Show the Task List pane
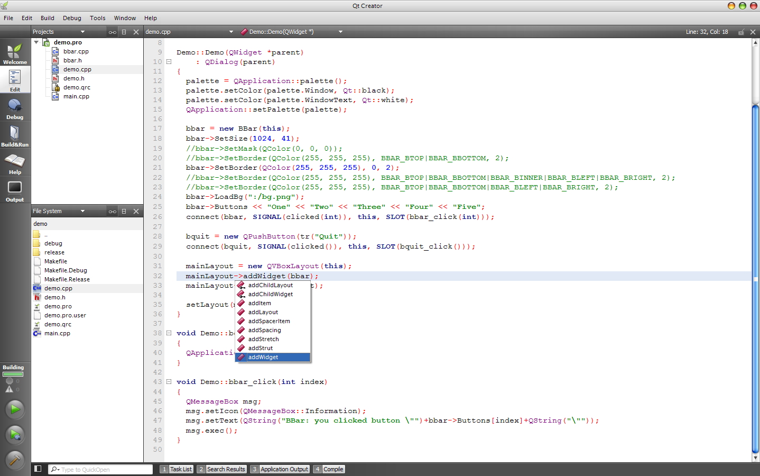Viewport: 760px width, 476px height. [x=176, y=469]
